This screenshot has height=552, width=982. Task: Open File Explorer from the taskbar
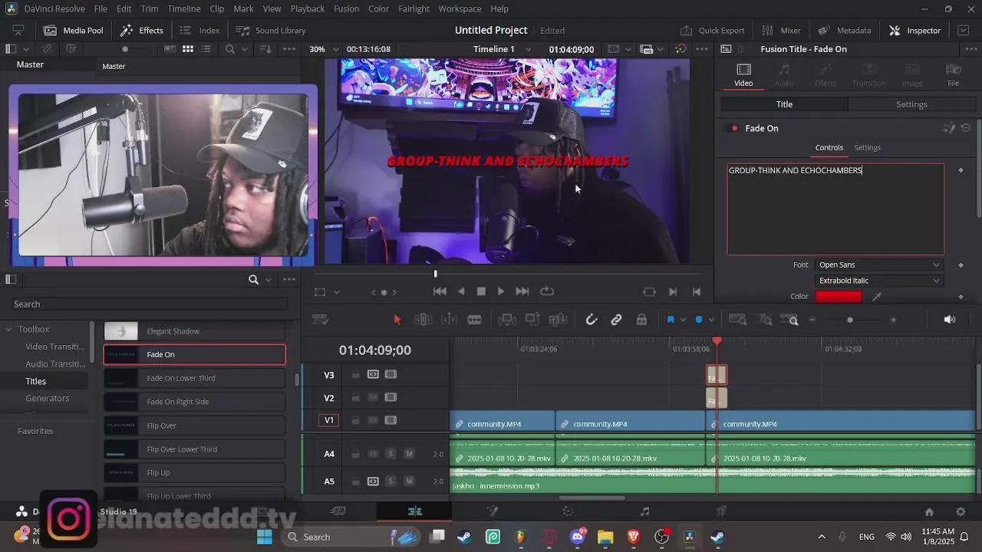click(x=605, y=537)
